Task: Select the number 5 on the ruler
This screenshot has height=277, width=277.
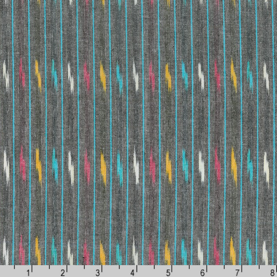Action: (x=168, y=273)
